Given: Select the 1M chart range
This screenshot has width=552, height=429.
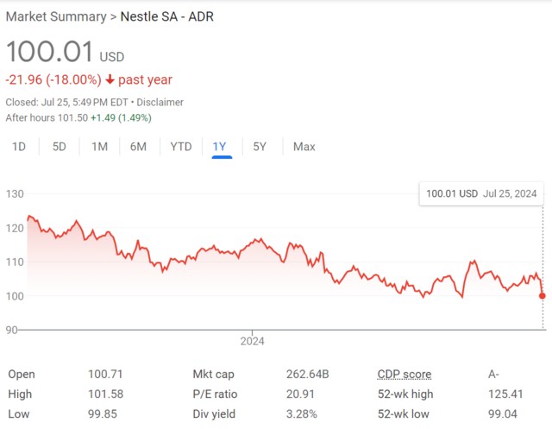Looking at the screenshot, I should click(x=99, y=147).
